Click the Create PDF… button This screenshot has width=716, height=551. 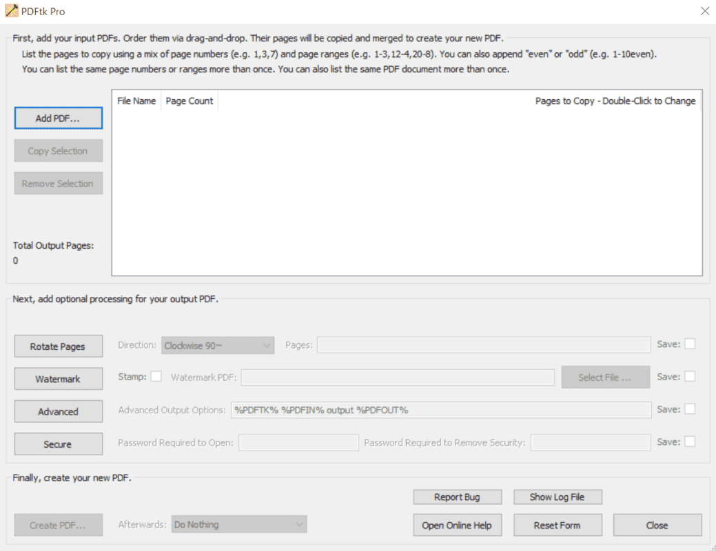click(58, 525)
